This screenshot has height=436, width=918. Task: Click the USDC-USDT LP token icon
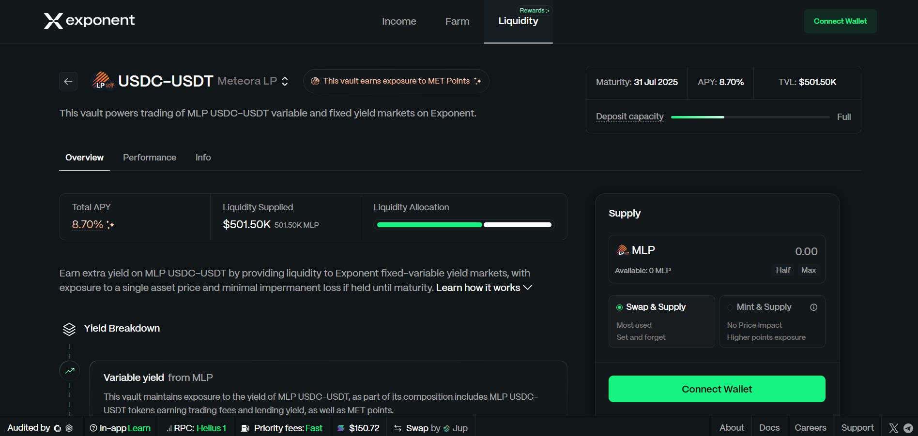click(103, 81)
